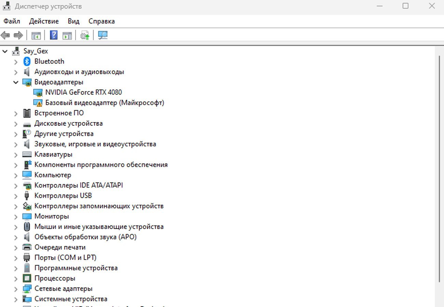Select the Компьютер row

click(53, 175)
